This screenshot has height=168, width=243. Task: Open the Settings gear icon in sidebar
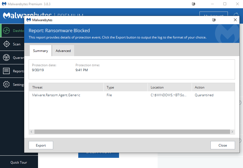[x=6, y=84]
